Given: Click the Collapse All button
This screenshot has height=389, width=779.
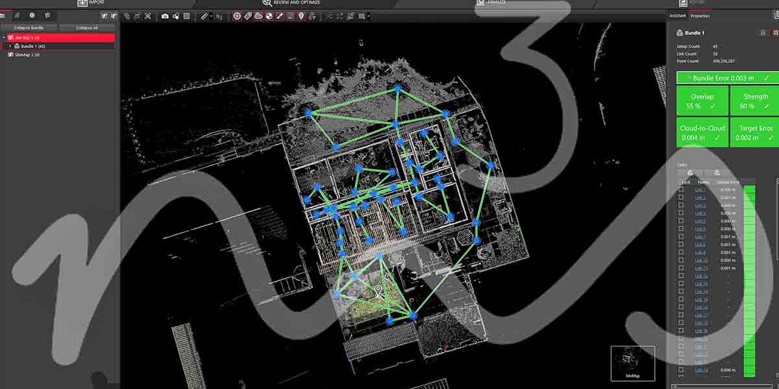Looking at the screenshot, I should pyautogui.click(x=88, y=27).
